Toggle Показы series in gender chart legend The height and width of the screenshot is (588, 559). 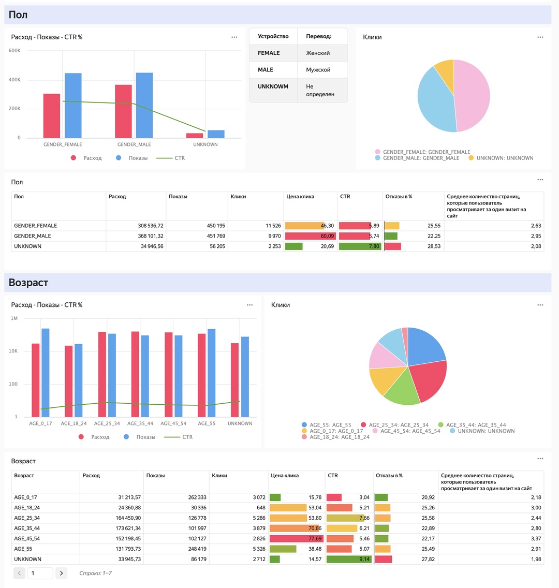(x=131, y=158)
